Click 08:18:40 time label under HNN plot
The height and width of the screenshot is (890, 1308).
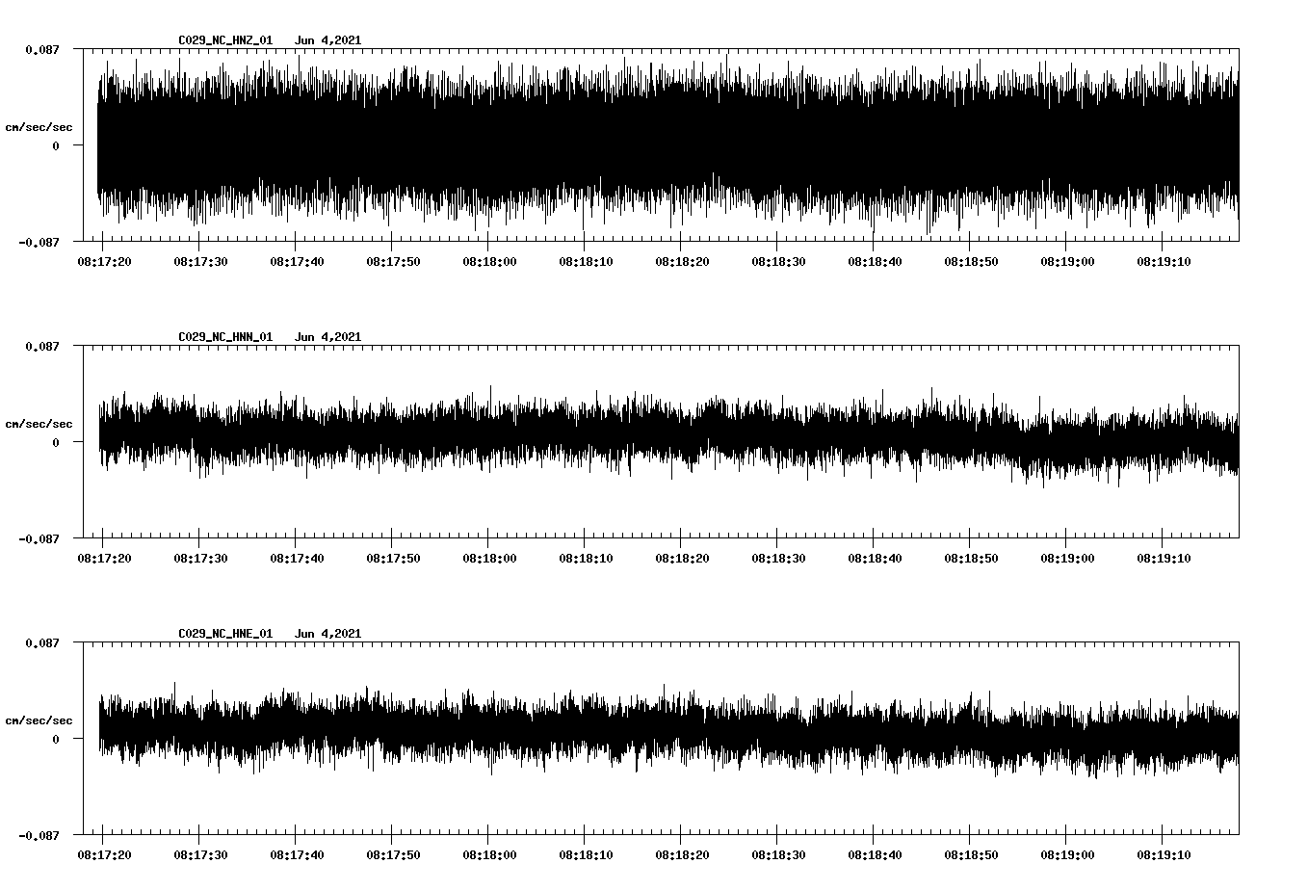[875, 559]
